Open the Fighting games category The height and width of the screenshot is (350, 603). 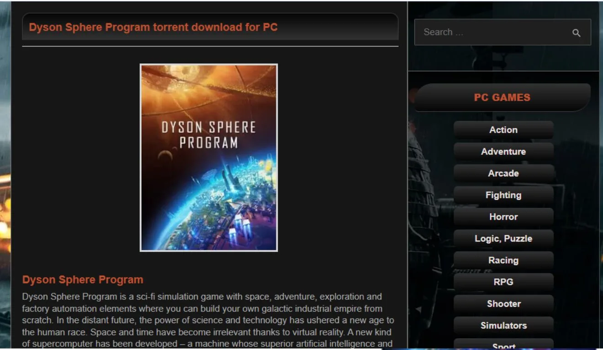click(x=503, y=195)
